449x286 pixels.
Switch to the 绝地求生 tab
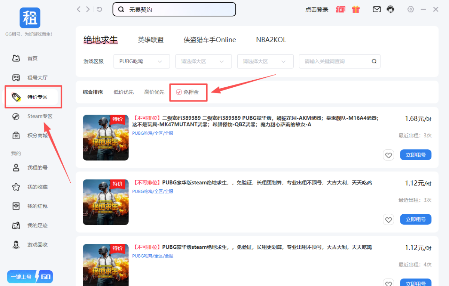tap(100, 40)
